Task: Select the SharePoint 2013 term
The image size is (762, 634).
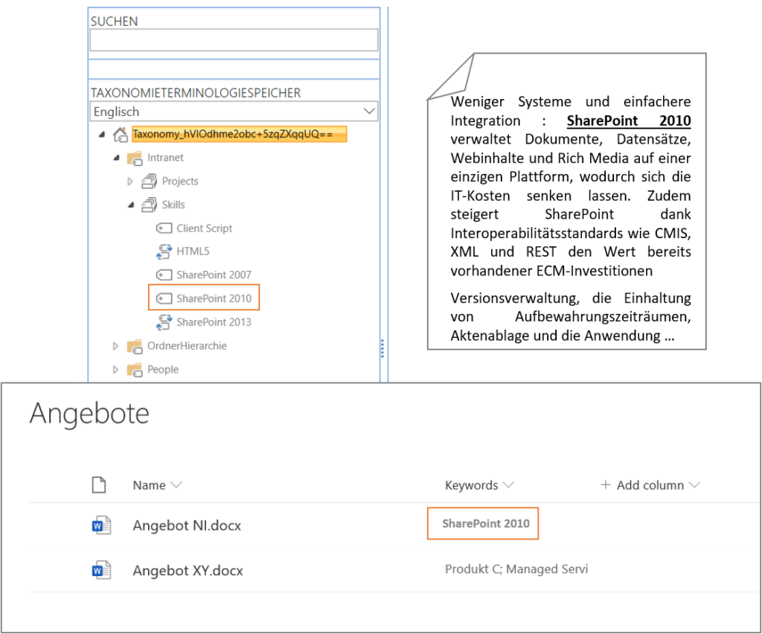Action: click(x=214, y=322)
